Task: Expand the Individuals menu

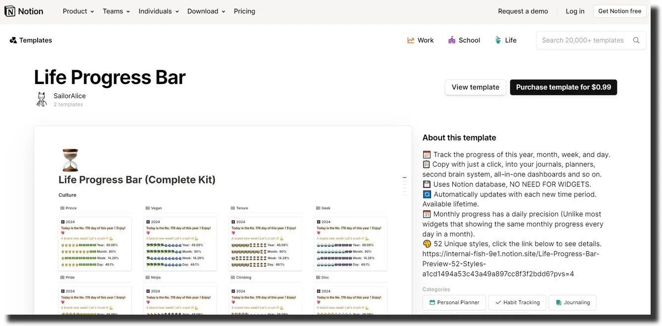Action: tap(159, 11)
